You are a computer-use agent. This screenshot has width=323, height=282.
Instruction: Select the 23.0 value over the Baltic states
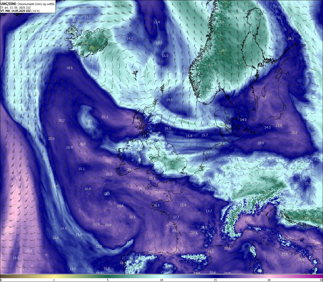click(279, 126)
